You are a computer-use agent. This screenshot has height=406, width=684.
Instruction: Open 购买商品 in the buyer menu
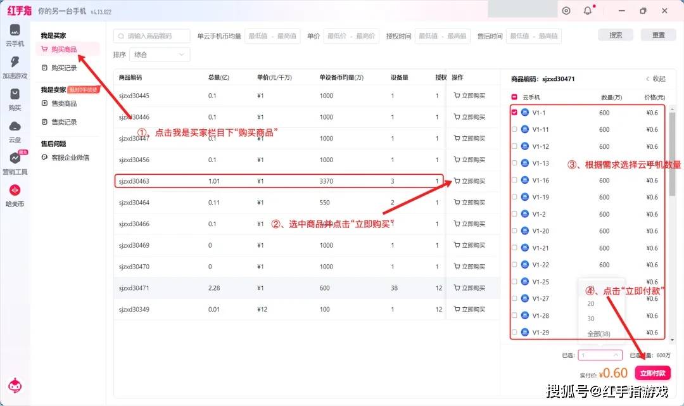(68, 49)
